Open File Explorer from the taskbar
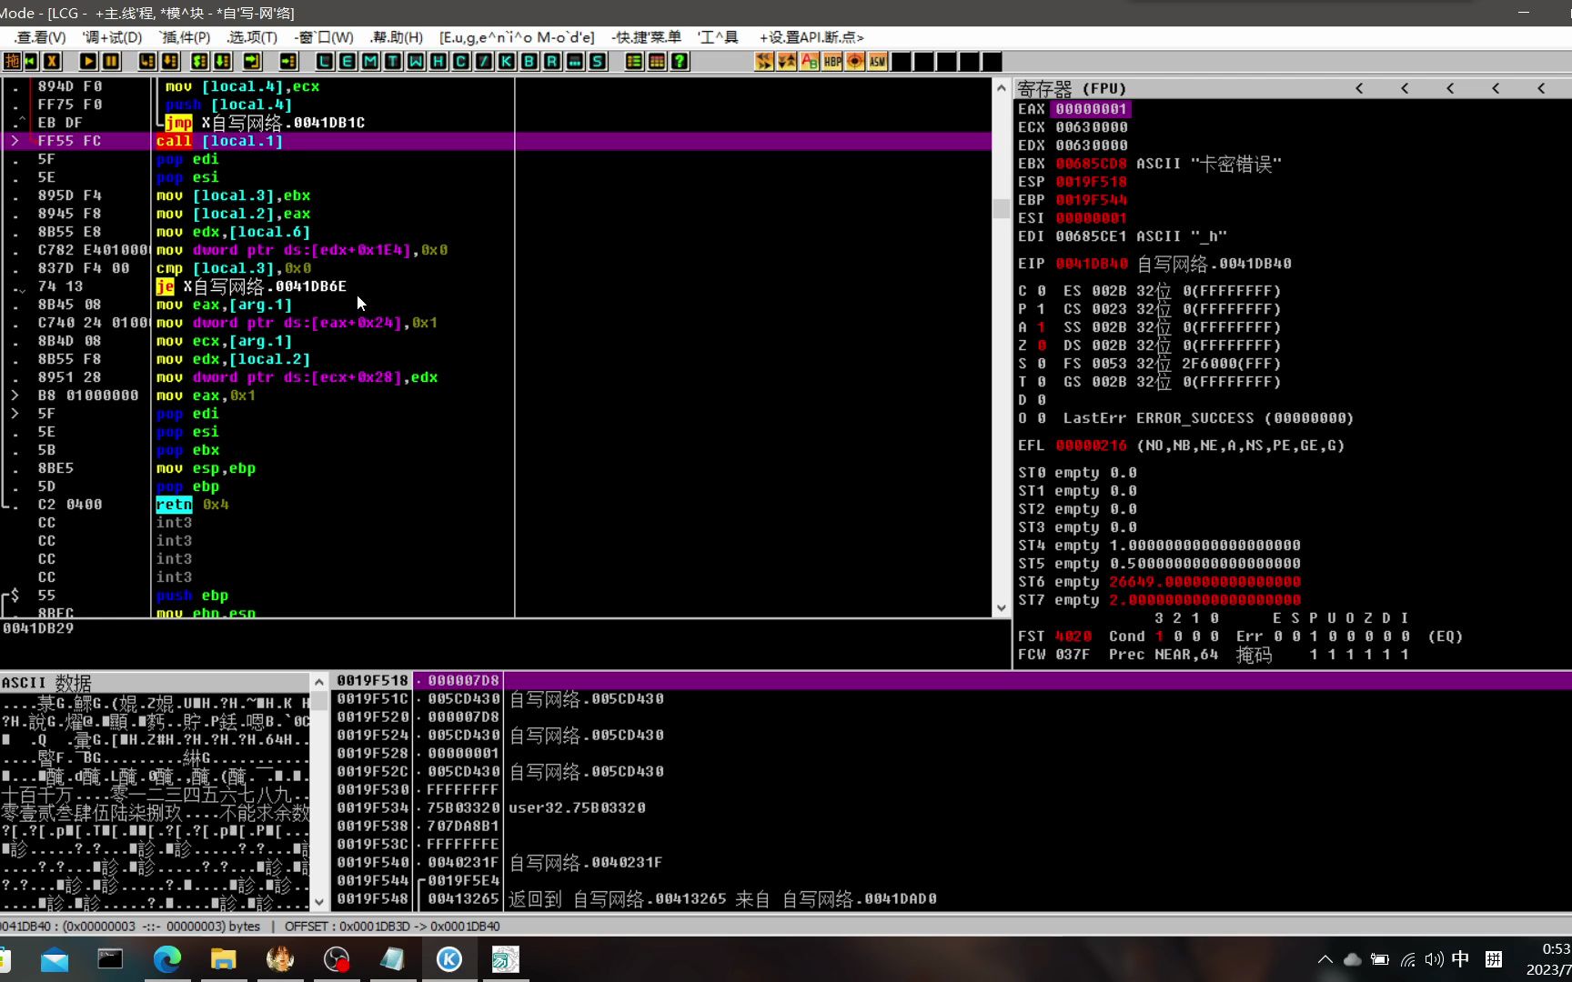 (x=224, y=959)
